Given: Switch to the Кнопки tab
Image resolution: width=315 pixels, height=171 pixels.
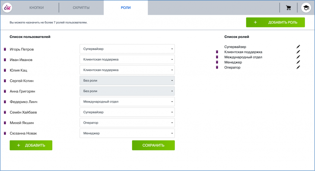Looking at the screenshot, I should (37, 8).
